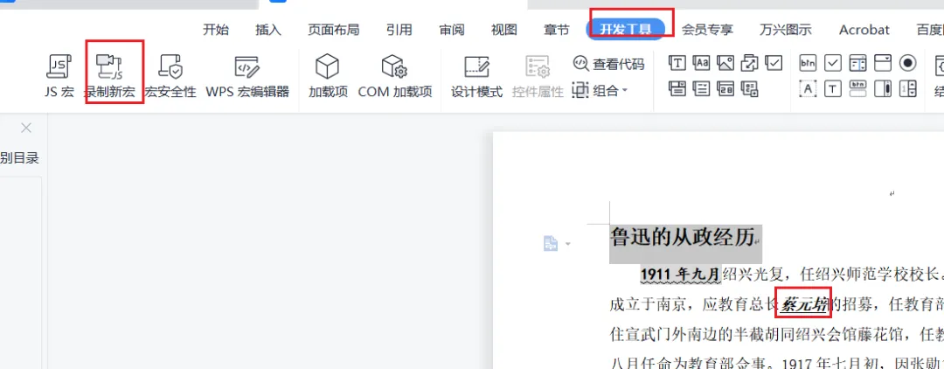The height and width of the screenshot is (369, 944).
Task: Click 别目录 in the navigation pane
Action: pos(19,158)
